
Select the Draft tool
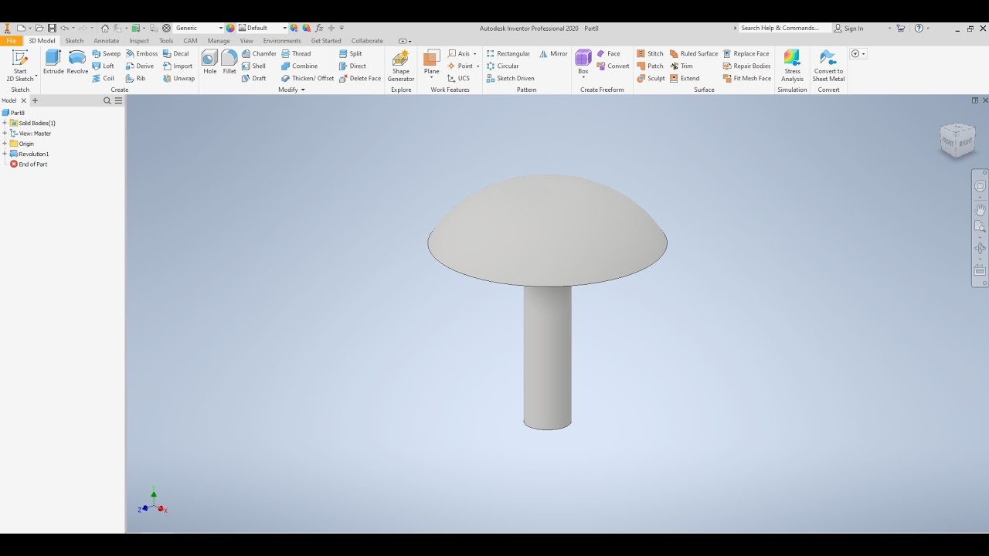pos(253,79)
